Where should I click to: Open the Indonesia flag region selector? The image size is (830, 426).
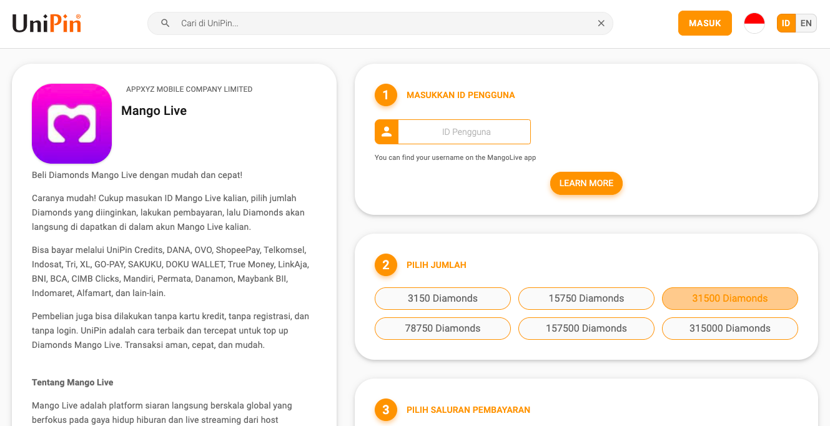tap(754, 23)
